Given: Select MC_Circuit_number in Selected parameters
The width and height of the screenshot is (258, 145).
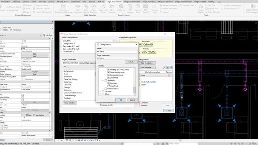Looking at the screenshot, I should click(x=148, y=82).
